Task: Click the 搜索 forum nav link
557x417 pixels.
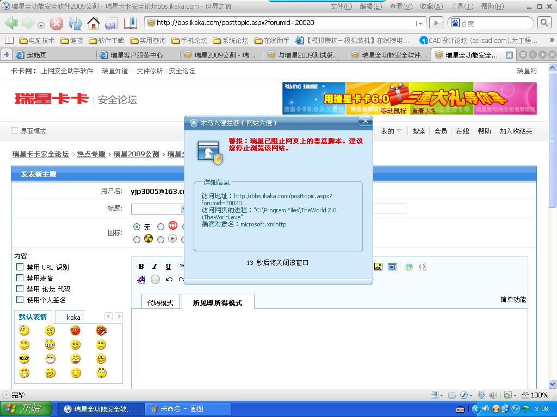Action: 419,131
